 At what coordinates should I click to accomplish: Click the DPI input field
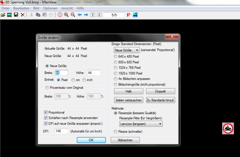click(x=61, y=131)
